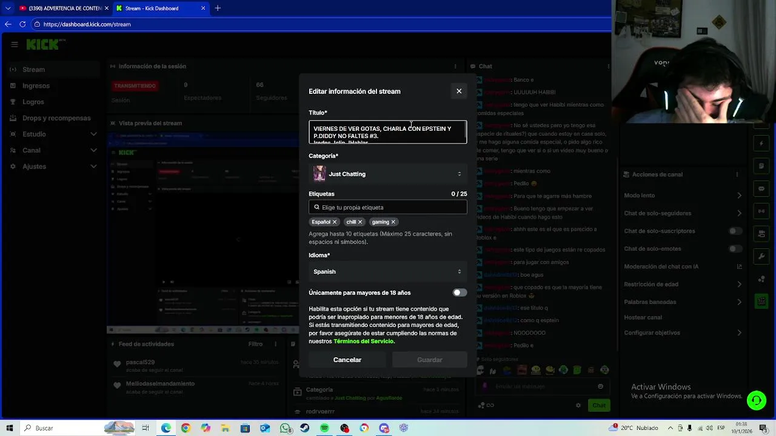The width and height of the screenshot is (776, 436).
Task: Open the Términos del Servicio link
Action: pos(364,341)
